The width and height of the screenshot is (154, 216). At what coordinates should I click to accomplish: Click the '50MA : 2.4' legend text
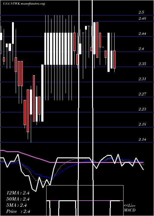coord(18,199)
